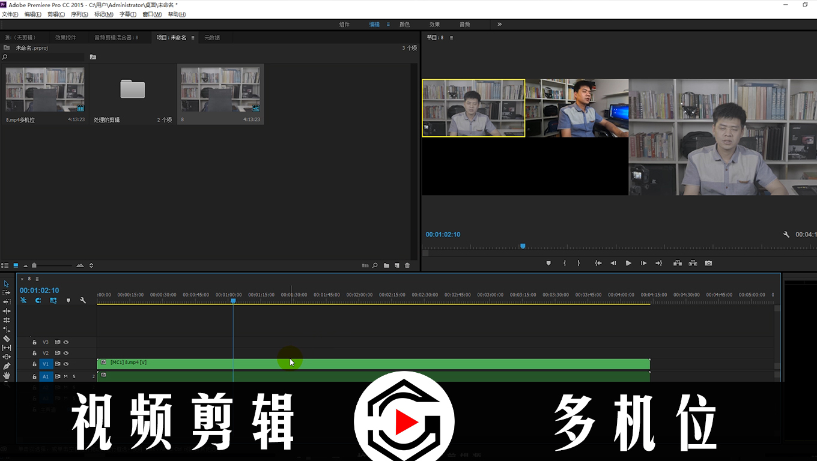817x461 pixels.
Task: Add a marker in the Program Monitor
Action: 548,263
